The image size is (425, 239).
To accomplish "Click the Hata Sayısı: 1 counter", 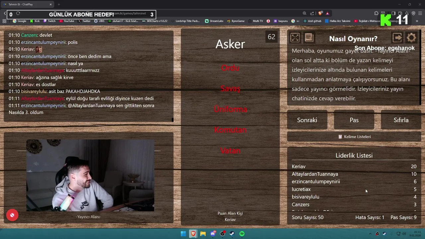I will 370,217.
